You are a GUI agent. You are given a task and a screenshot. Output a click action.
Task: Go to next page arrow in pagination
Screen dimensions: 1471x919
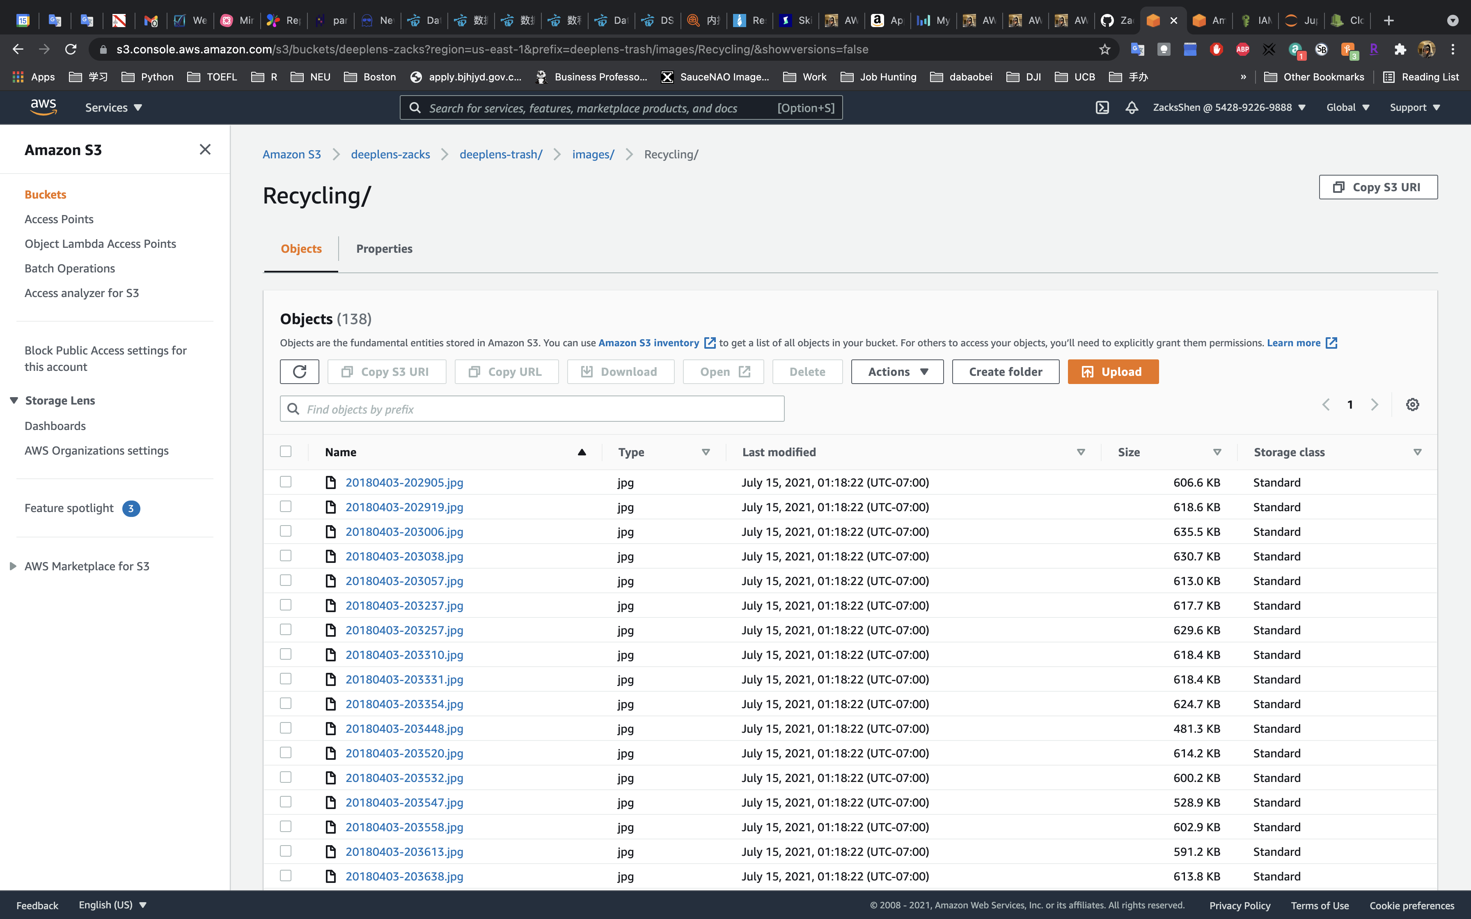tap(1374, 405)
